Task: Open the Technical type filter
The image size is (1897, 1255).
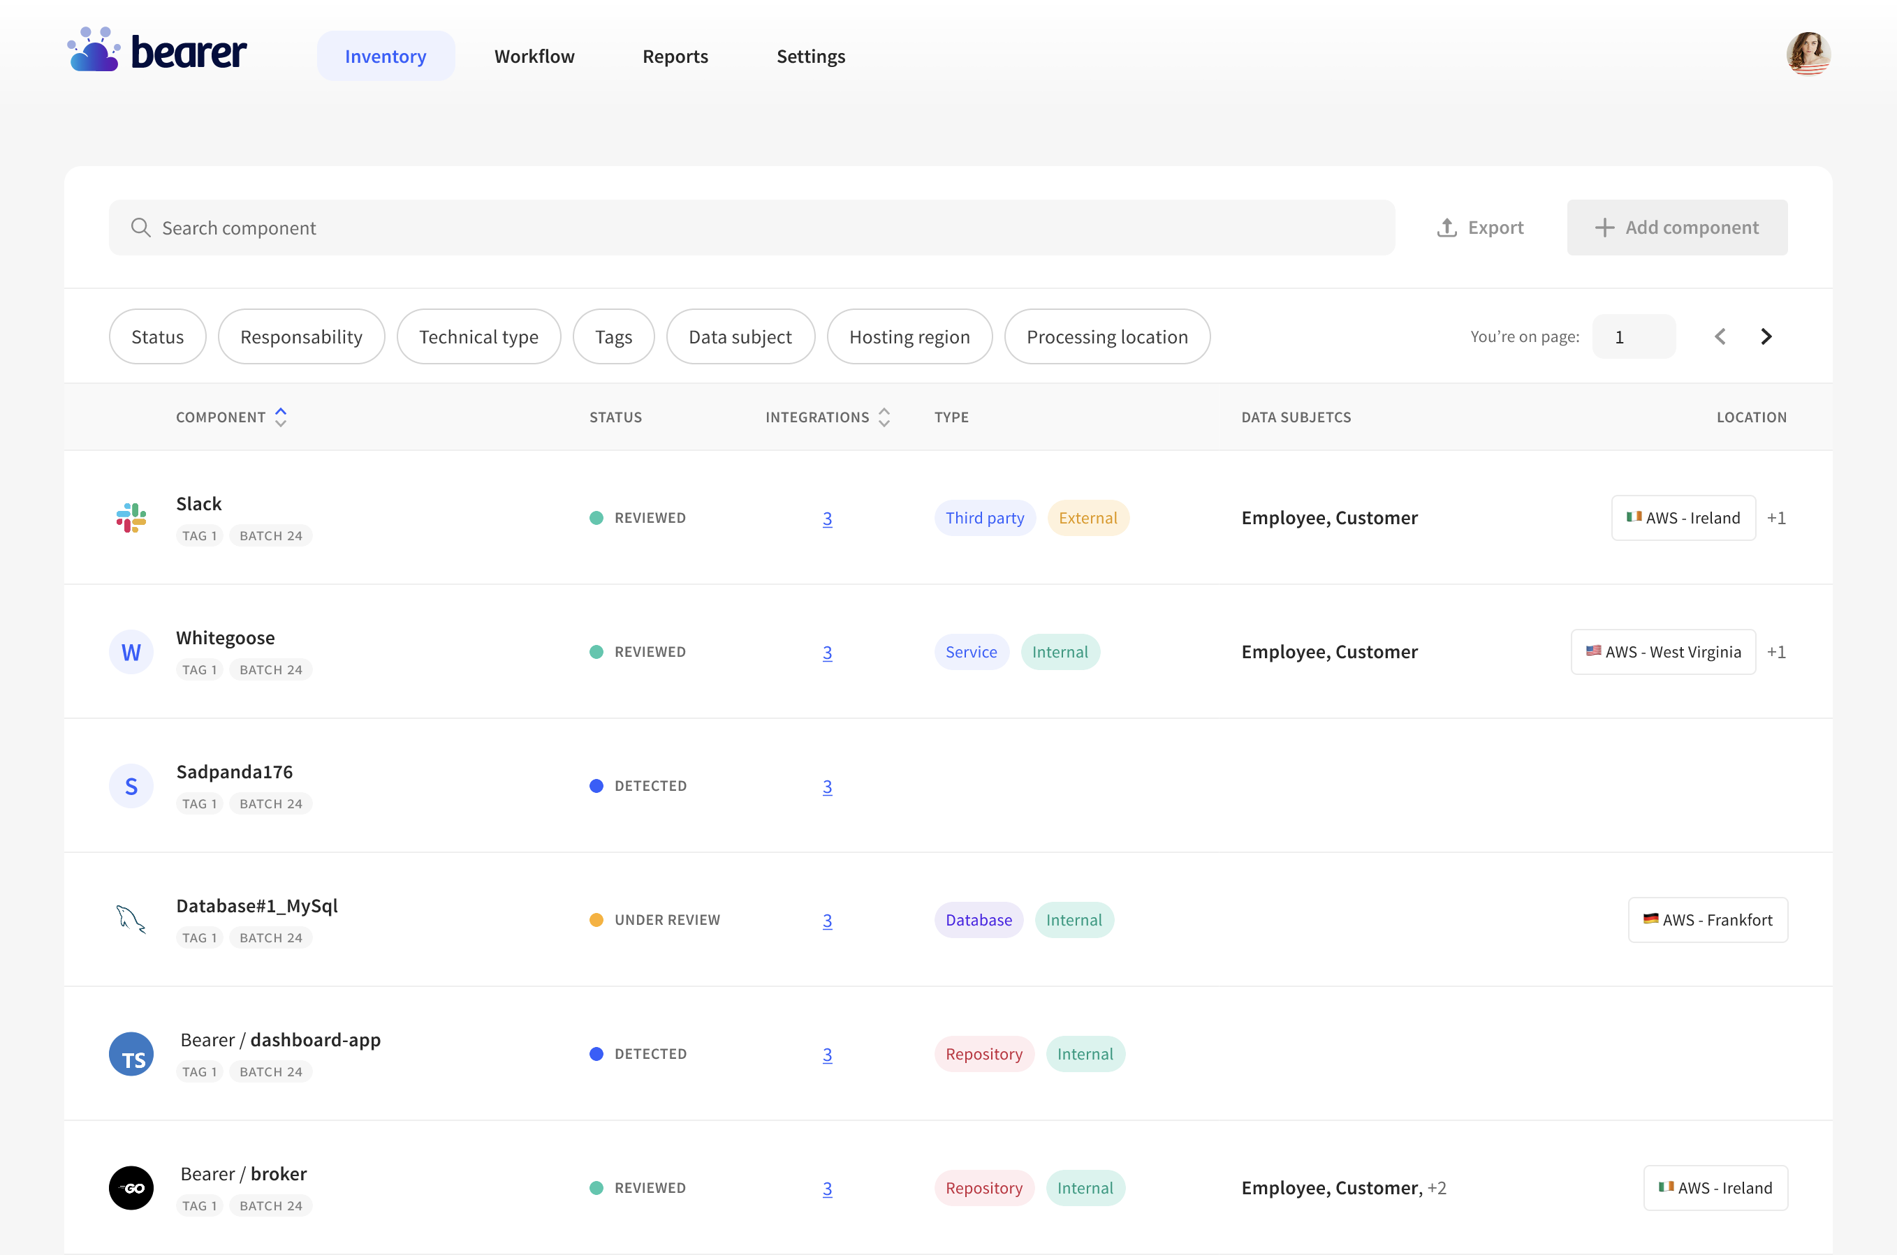Action: coord(478,337)
